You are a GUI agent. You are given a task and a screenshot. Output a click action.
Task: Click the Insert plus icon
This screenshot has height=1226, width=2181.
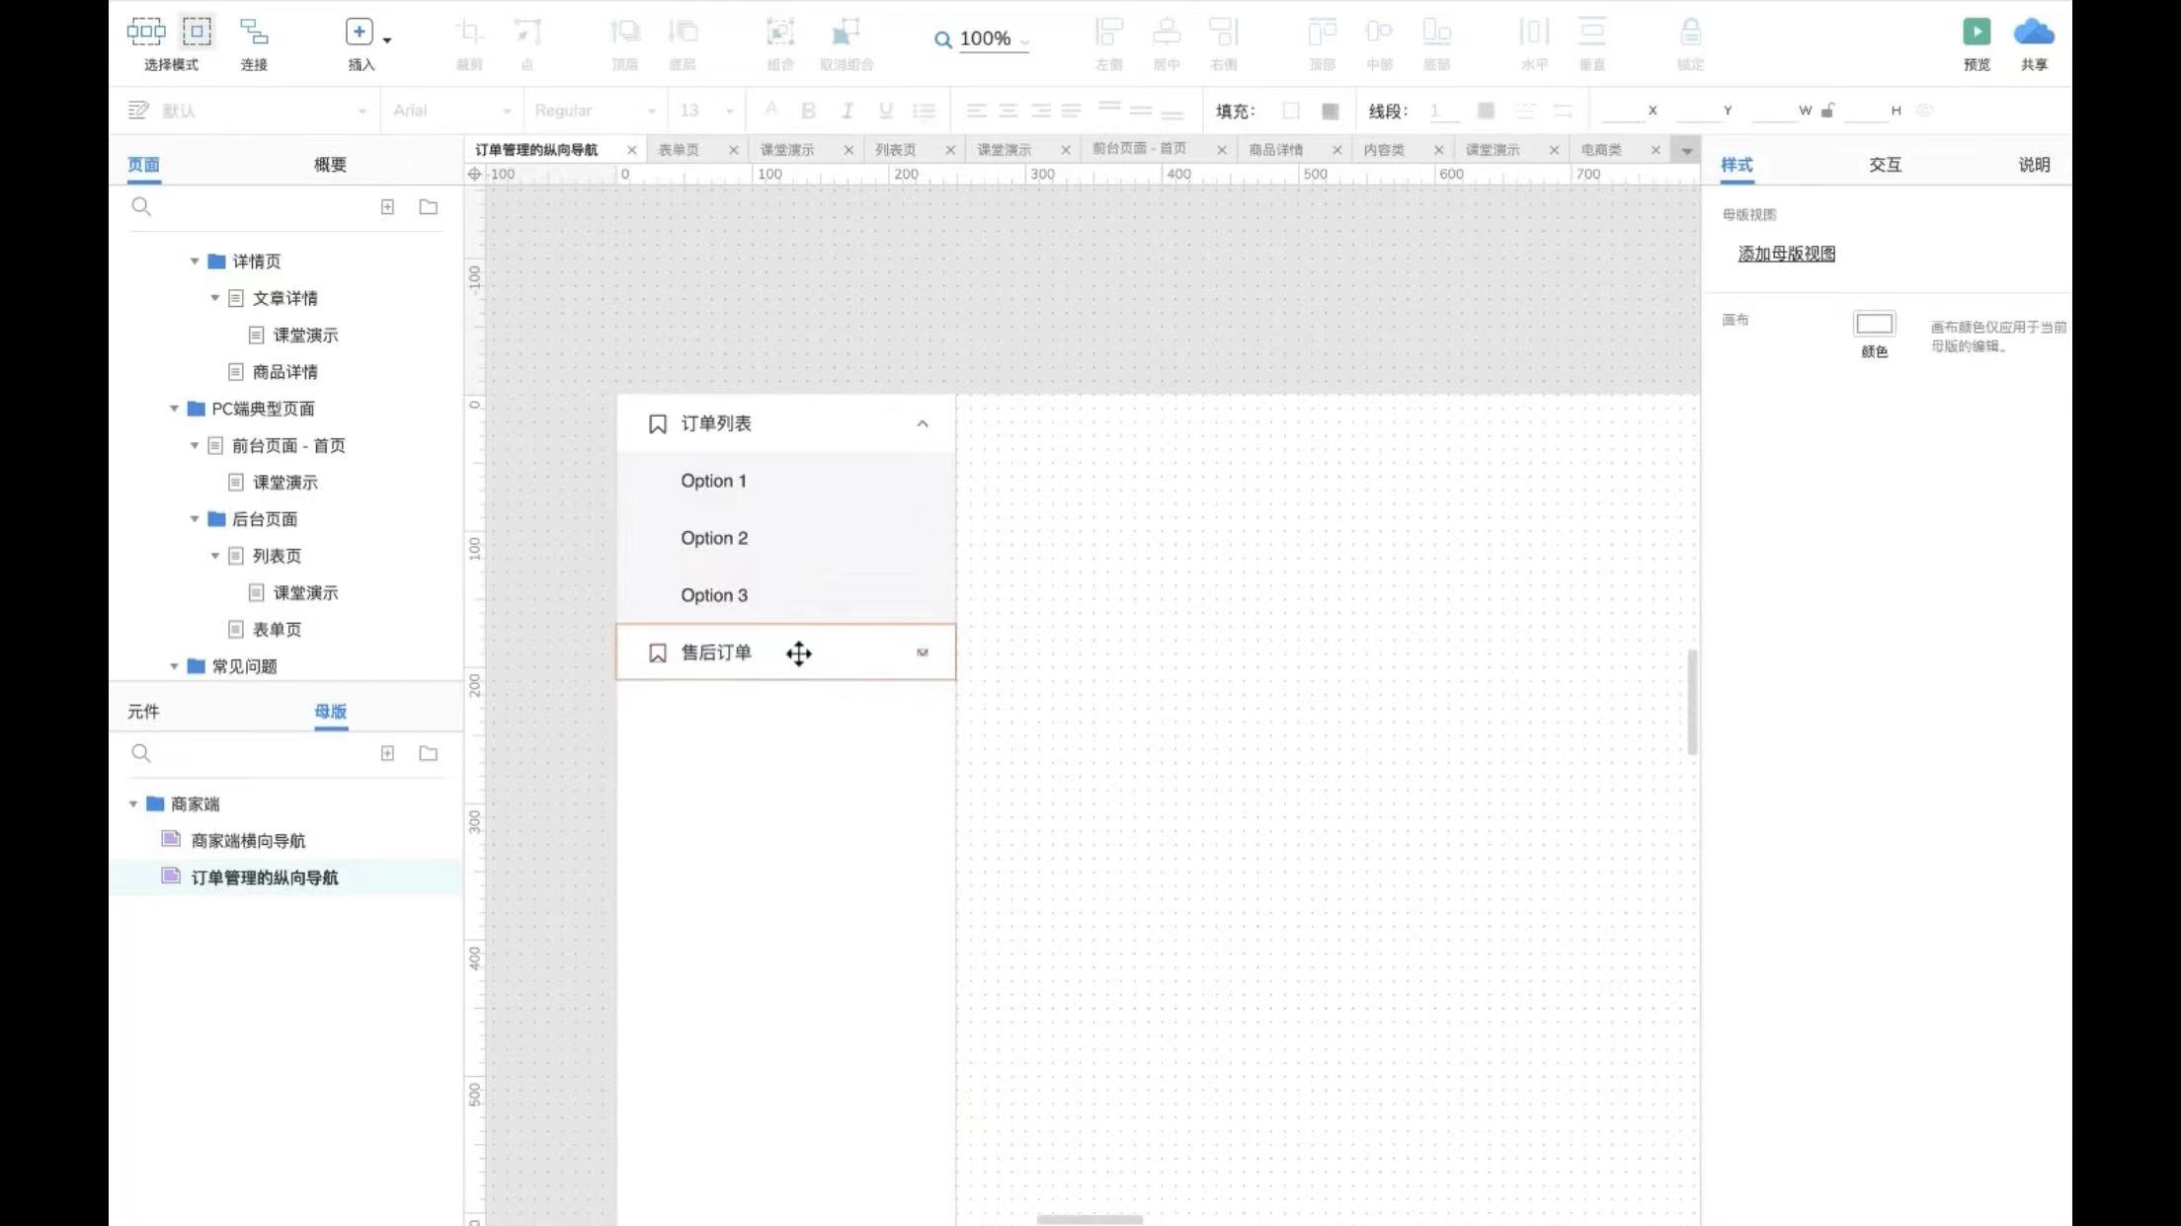[x=359, y=33]
